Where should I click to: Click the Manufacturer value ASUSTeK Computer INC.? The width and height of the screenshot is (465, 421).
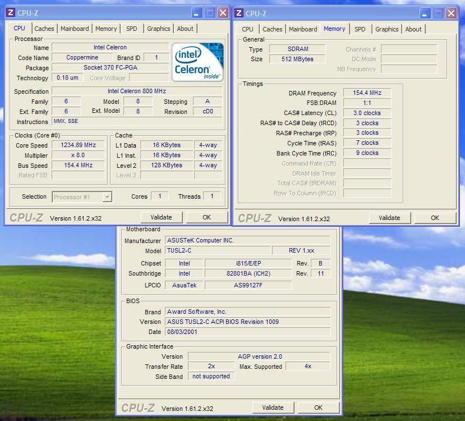(x=247, y=240)
